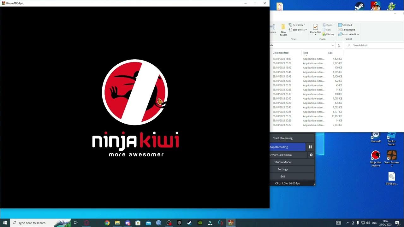
Task: Open SteamVR desktop shortcut
Action: click(x=376, y=137)
